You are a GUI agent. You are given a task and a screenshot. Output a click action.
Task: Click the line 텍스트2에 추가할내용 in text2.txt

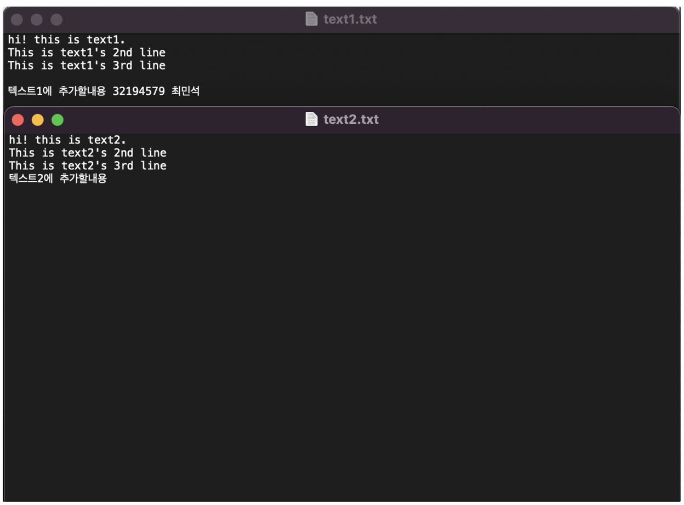[x=58, y=178]
